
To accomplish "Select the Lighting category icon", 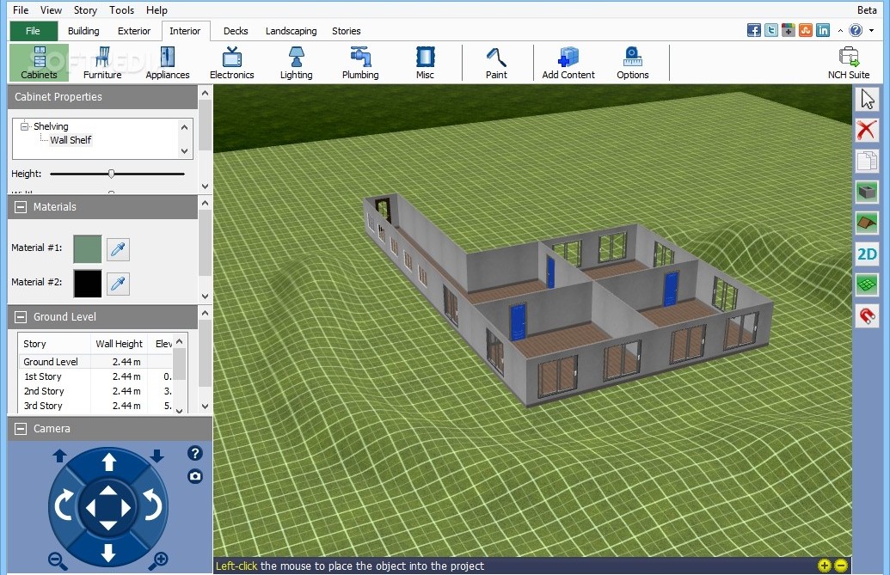I will click(x=296, y=60).
